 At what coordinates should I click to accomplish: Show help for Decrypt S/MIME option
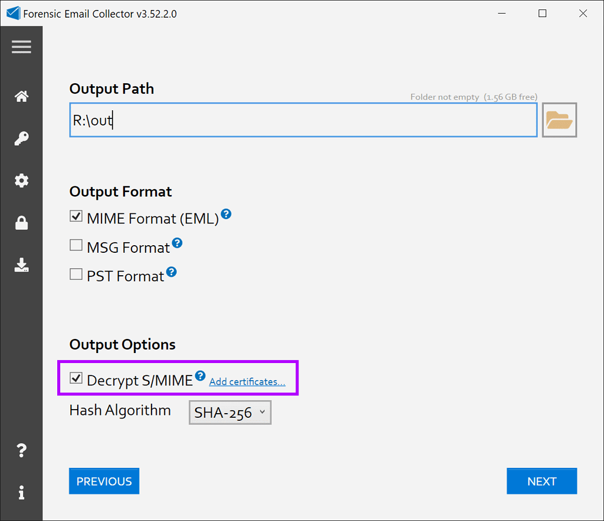200,375
